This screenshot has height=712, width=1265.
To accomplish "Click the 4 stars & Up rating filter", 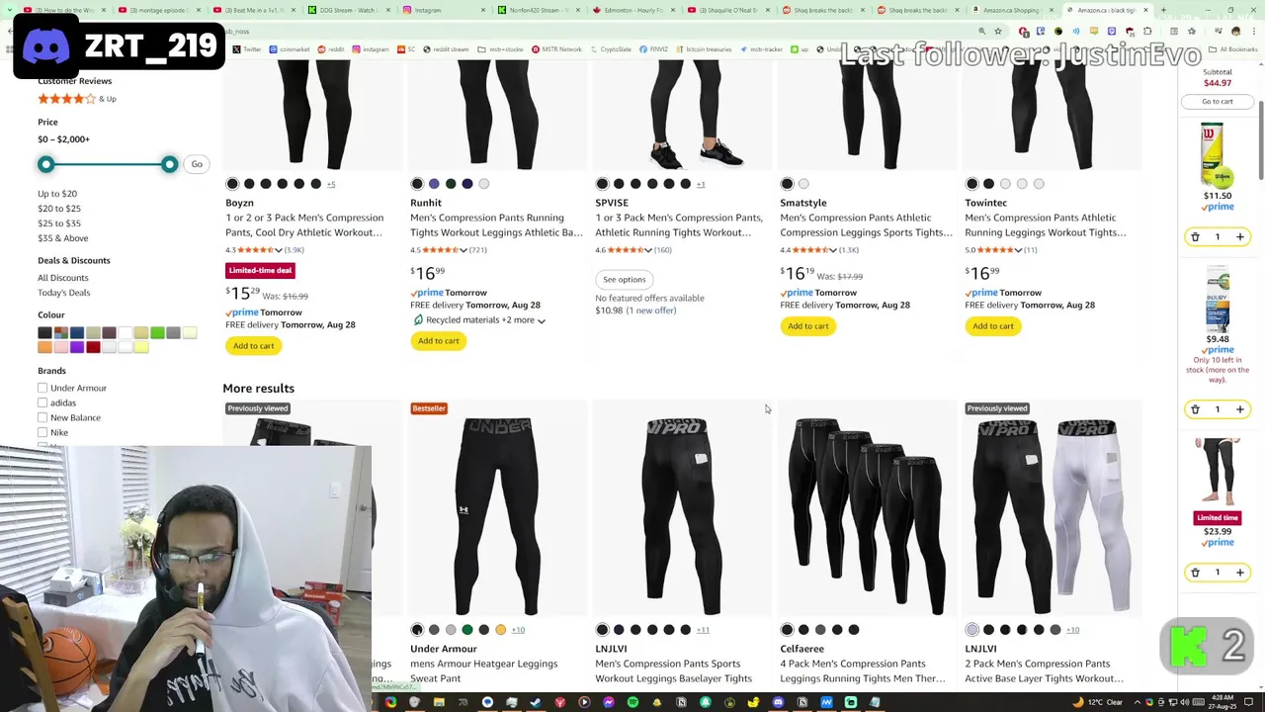I will [x=77, y=99].
